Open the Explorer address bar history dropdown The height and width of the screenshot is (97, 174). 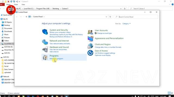[x=121, y=9]
